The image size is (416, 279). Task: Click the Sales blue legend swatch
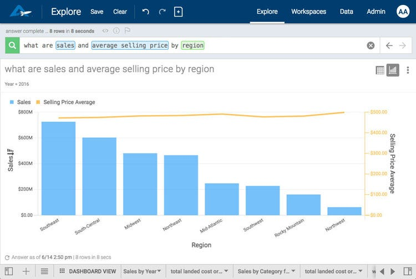click(x=12, y=102)
